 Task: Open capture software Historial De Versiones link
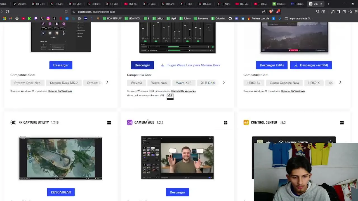(x=293, y=91)
